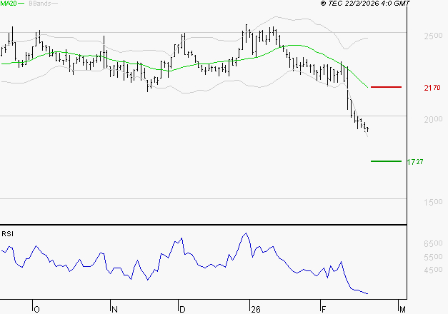Screen dimensions: 448x314
Task: Click the green 1727 support value
Action: pyautogui.click(x=415, y=162)
